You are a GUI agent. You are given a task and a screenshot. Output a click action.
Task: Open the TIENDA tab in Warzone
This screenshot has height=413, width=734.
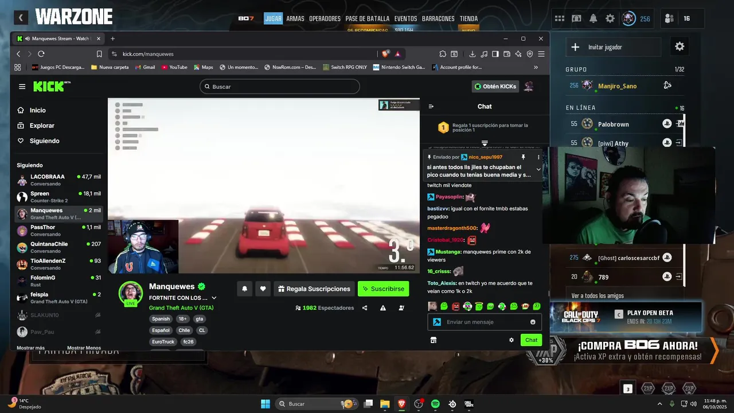468,18
